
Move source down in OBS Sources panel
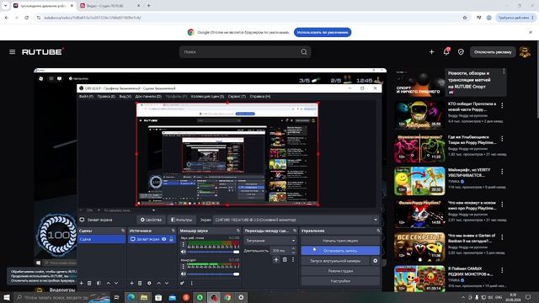pos(167,283)
